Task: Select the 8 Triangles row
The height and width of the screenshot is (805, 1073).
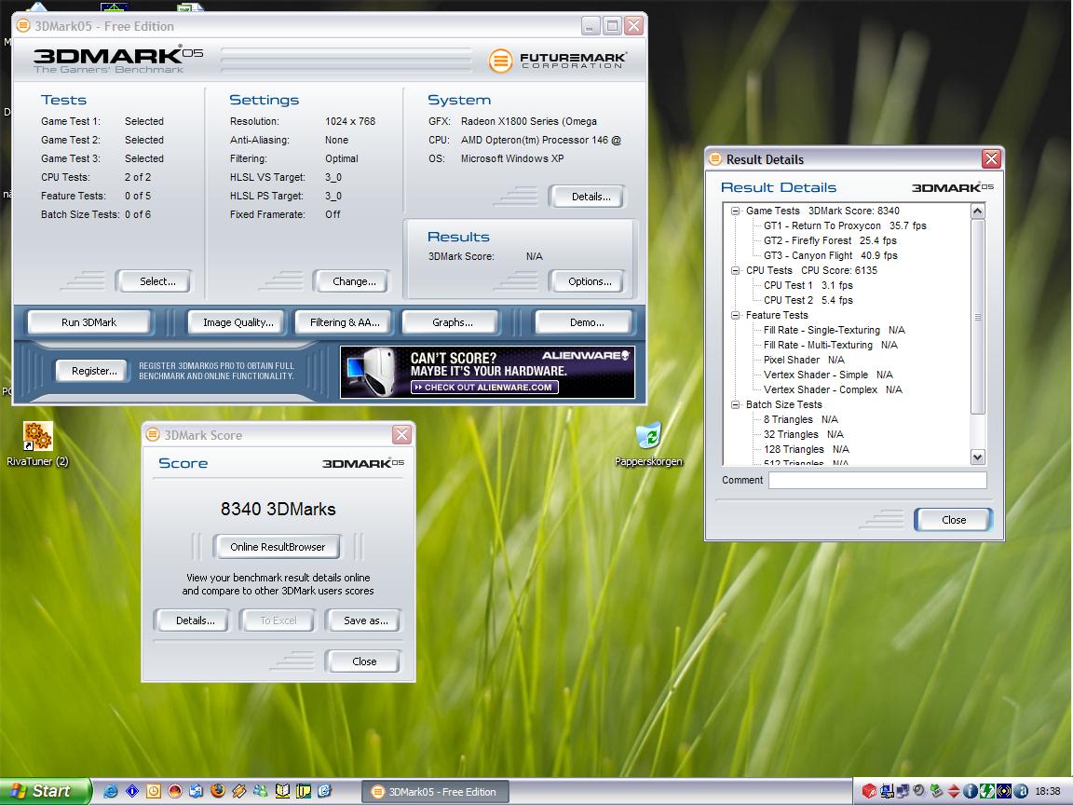Action: (800, 419)
